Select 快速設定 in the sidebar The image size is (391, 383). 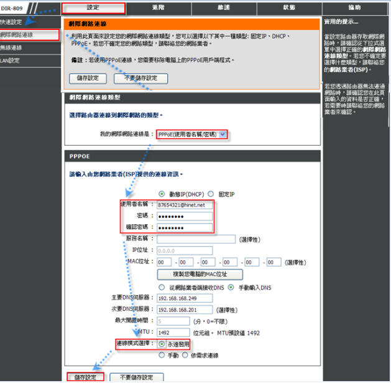click(12, 22)
